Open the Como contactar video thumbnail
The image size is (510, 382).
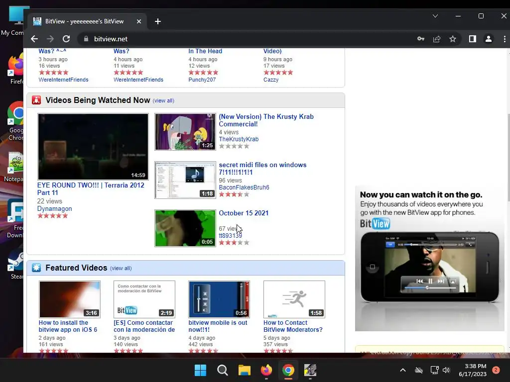144,299
